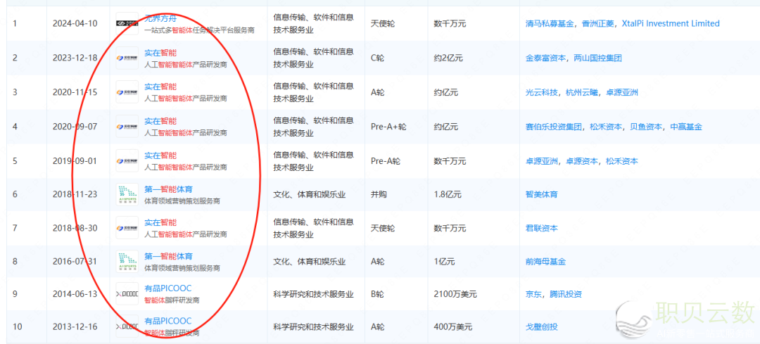Click the 实在智能 logo in the 2018-08-30 row
The height and width of the screenshot is (344, 760).
pos(127,228)
